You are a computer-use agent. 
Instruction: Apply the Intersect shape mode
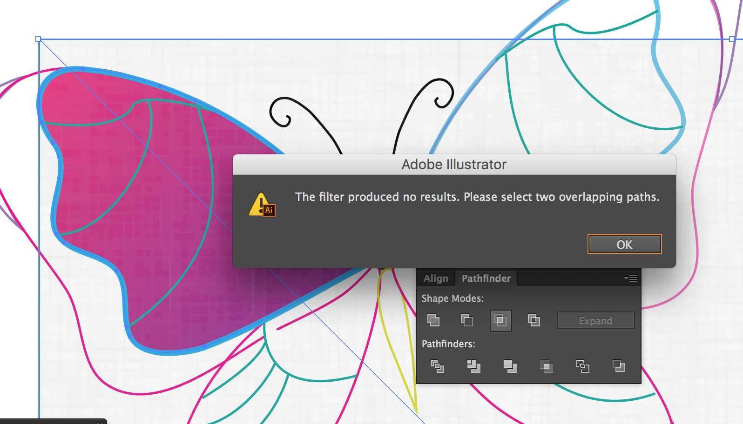[500, 320]
